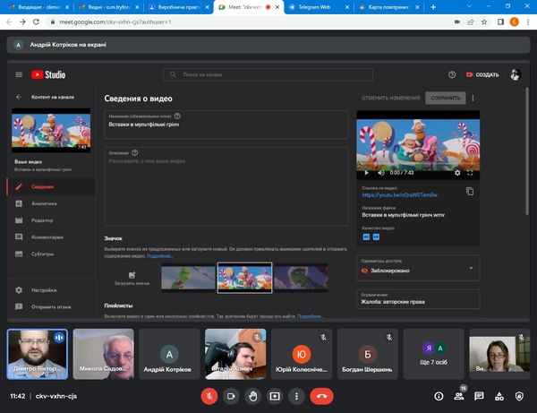Open the 'Ще 7 осіб' tile

[433, 354]
